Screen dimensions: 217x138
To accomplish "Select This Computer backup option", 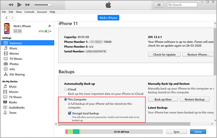I will [x=65, y=99].
